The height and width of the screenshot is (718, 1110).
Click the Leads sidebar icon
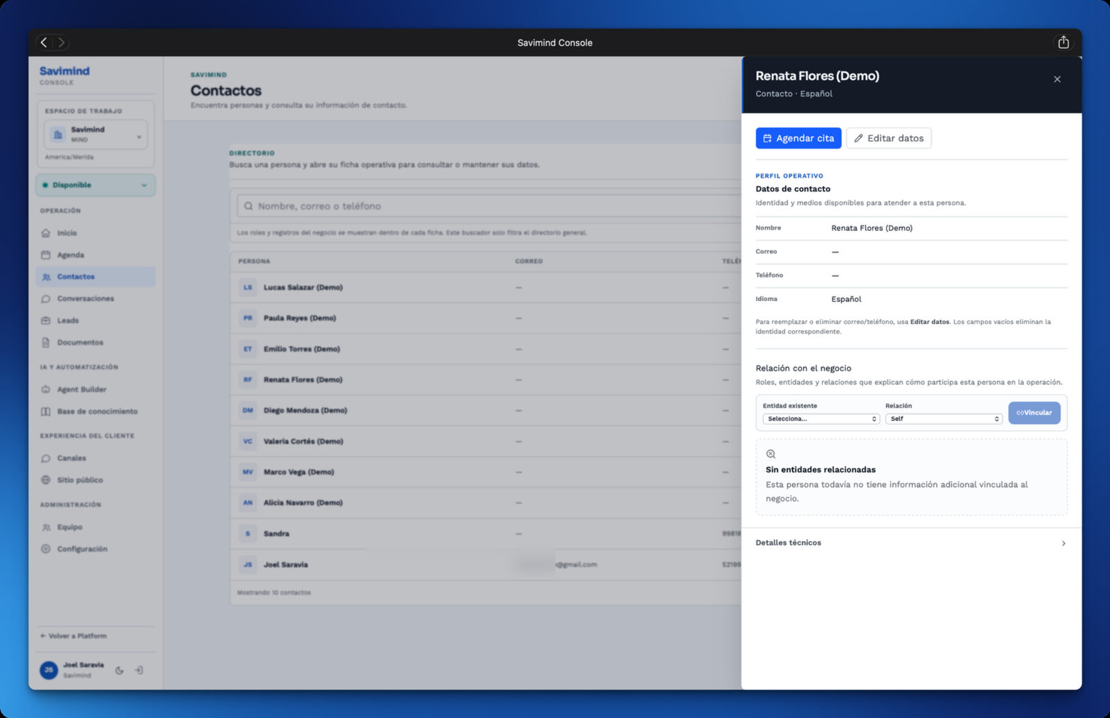click(x=46, y=320)
